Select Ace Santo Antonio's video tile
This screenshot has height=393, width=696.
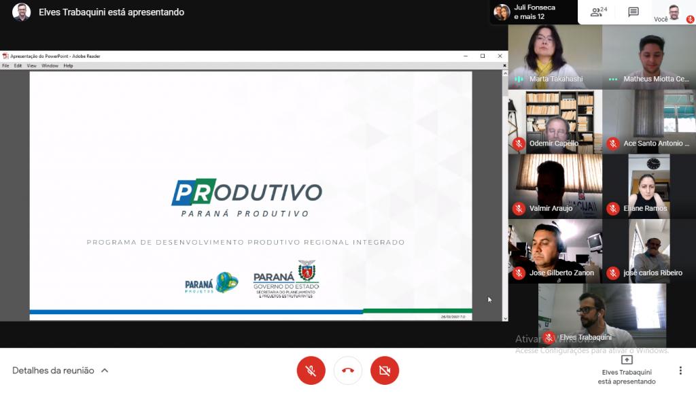click(x=649, y=122)
